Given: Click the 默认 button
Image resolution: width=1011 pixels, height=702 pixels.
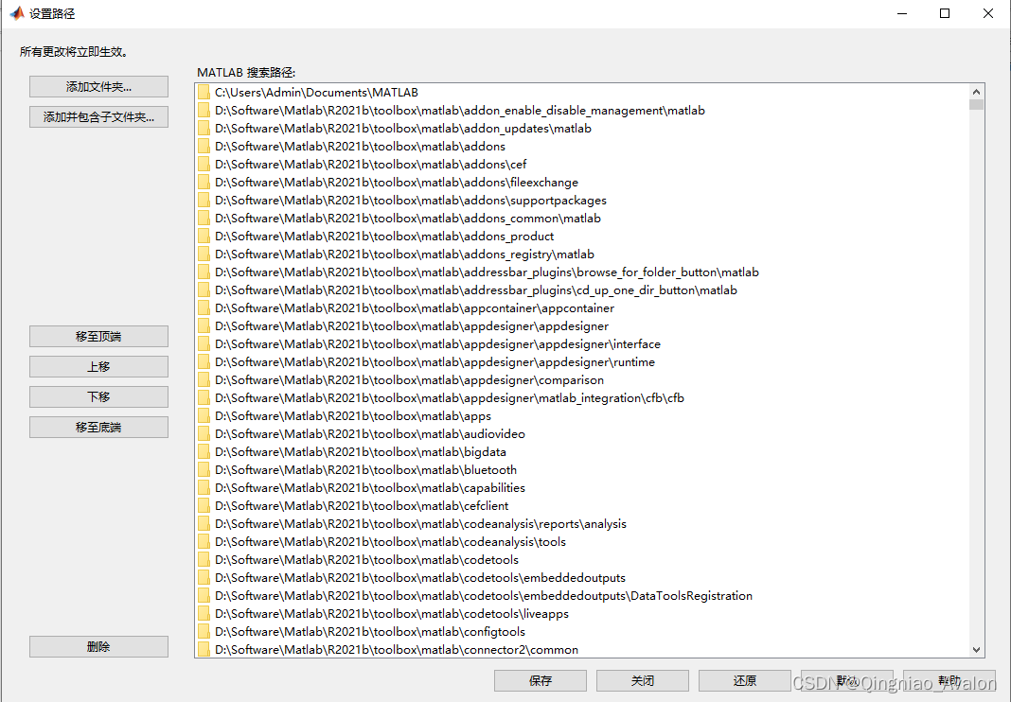Looking at the screenshot, I should click(x=847, y=681).
